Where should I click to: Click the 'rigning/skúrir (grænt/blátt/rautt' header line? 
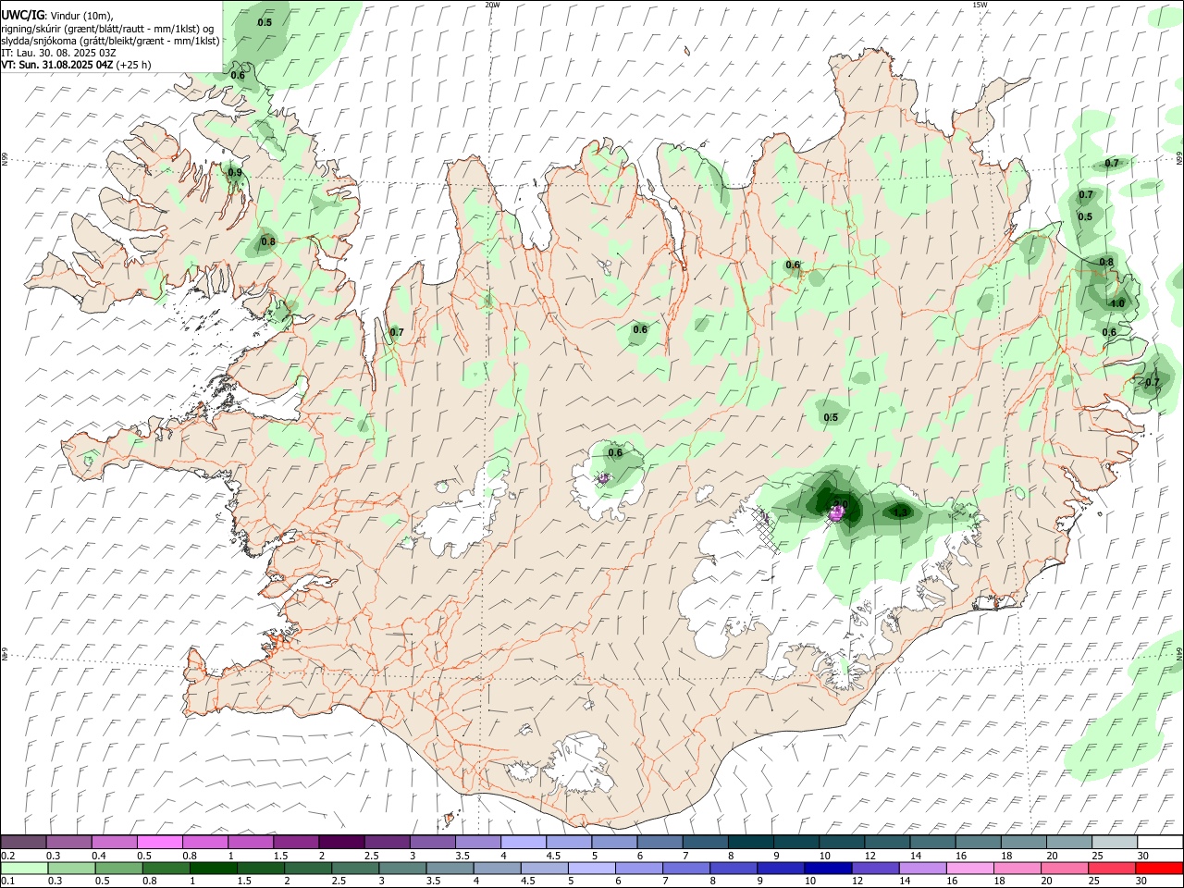107,29
